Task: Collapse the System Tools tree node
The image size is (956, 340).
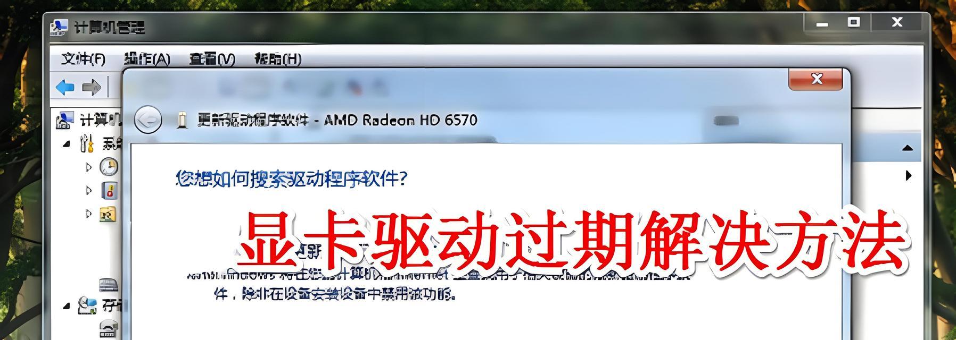Action: click(x=67, y=143)
